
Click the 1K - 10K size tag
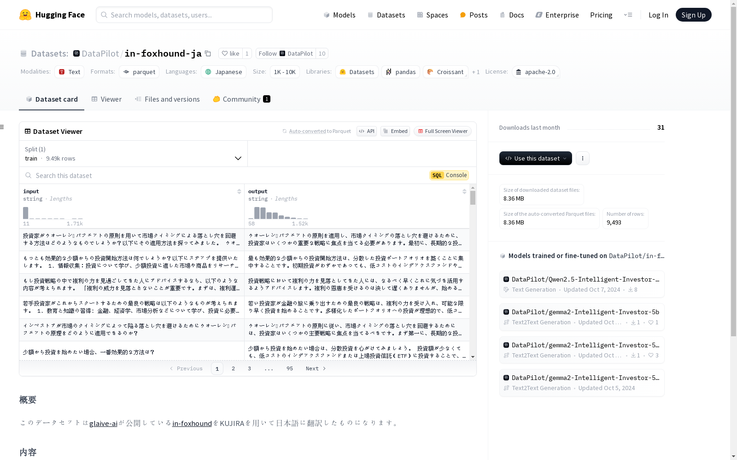(x=285, y=72)
